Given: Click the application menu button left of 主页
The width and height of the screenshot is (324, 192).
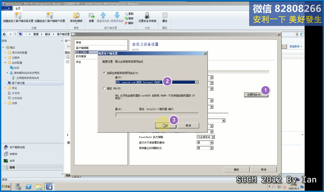Looking at the screenshot, I should [x=7, y=8].
